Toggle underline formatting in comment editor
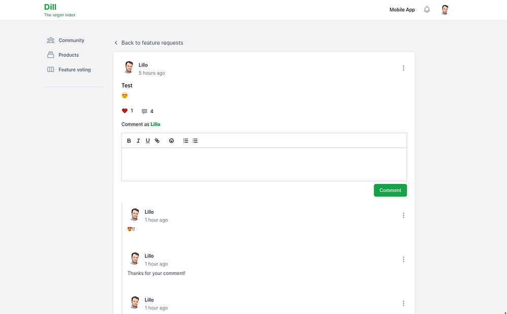 tap(148, 140)
